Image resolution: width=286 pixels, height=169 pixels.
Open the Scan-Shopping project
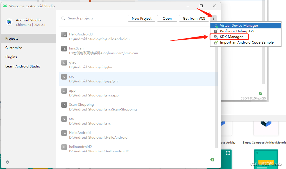pos(81,104)
